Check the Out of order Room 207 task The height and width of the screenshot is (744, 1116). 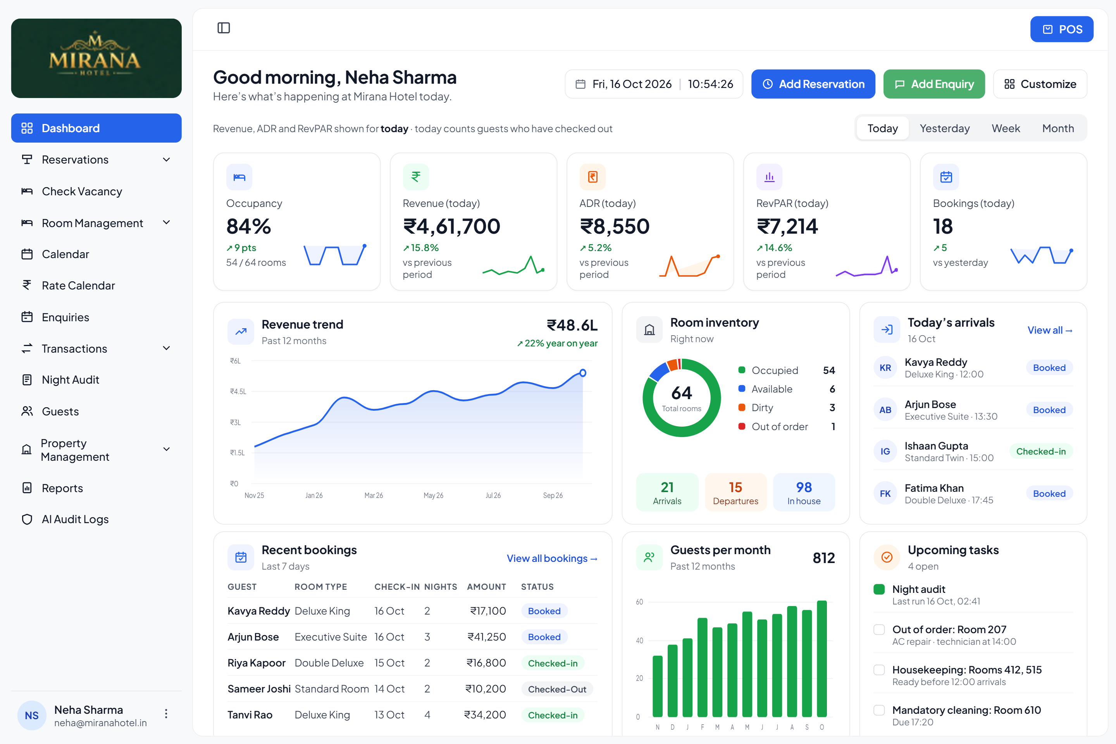click(879, 630)
